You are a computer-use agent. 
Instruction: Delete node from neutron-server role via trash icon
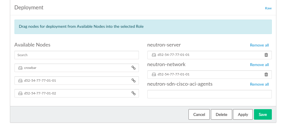(x=266, y=55)
